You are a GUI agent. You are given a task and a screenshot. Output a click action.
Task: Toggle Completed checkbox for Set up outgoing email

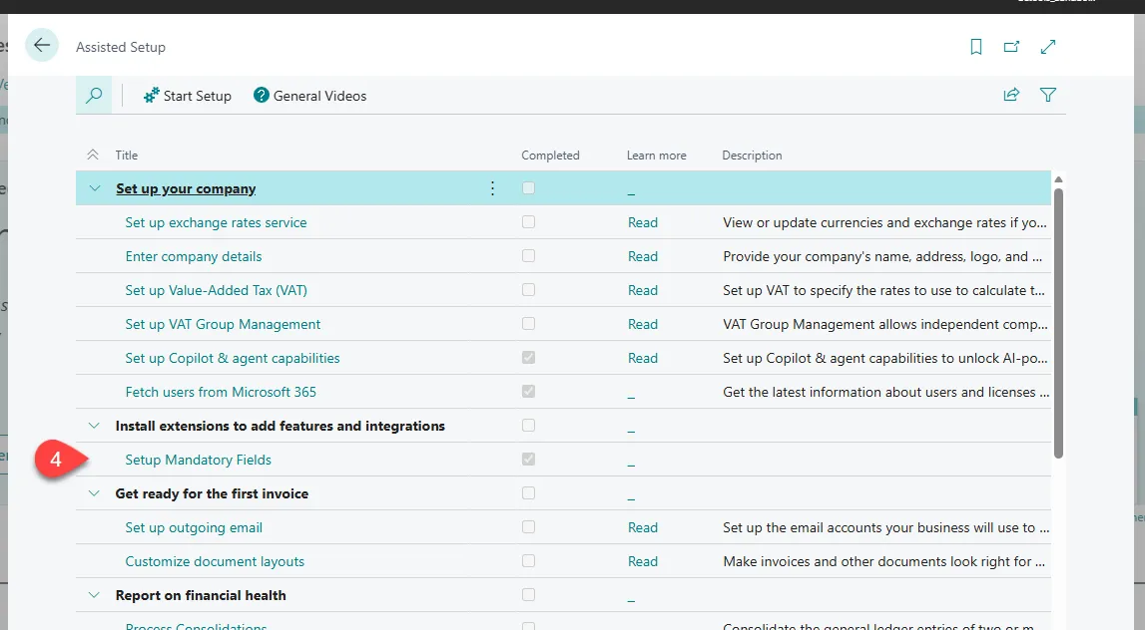528,527
